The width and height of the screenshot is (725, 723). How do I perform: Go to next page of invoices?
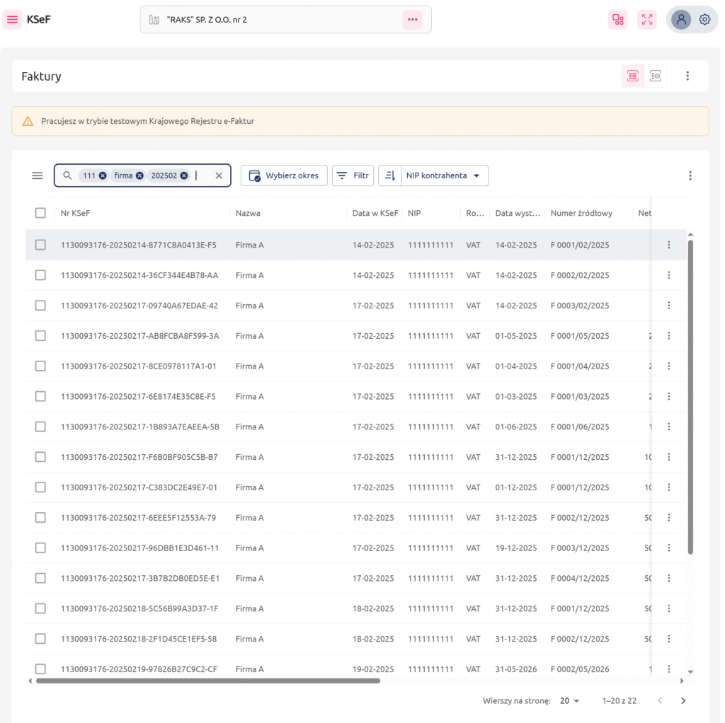point(683,700)
